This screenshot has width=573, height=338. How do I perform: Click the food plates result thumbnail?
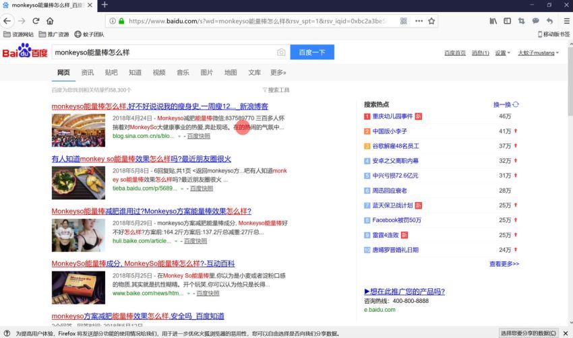(78, 183)
